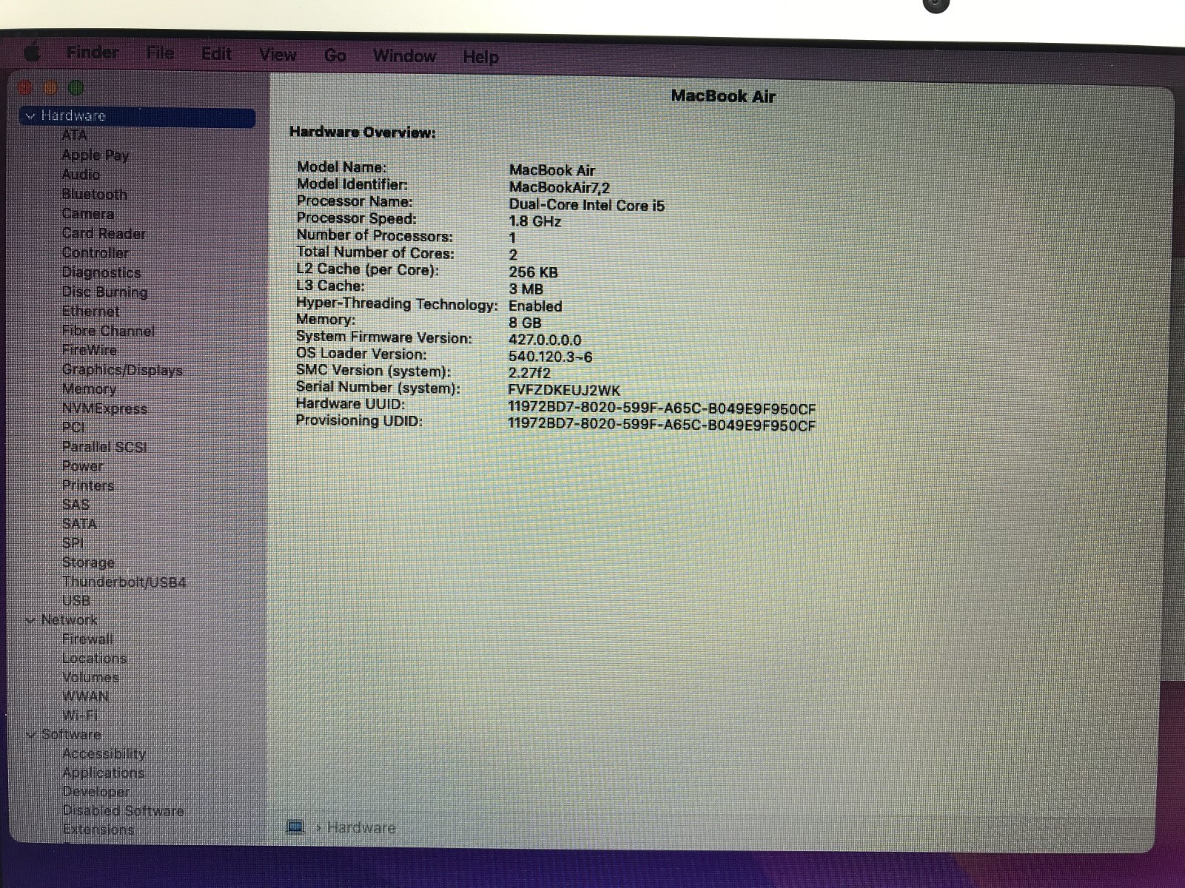Click the 427.0.0.0.0 firmware version
The height and width of the screenshot is (888, 1185).
click(544, 340)
